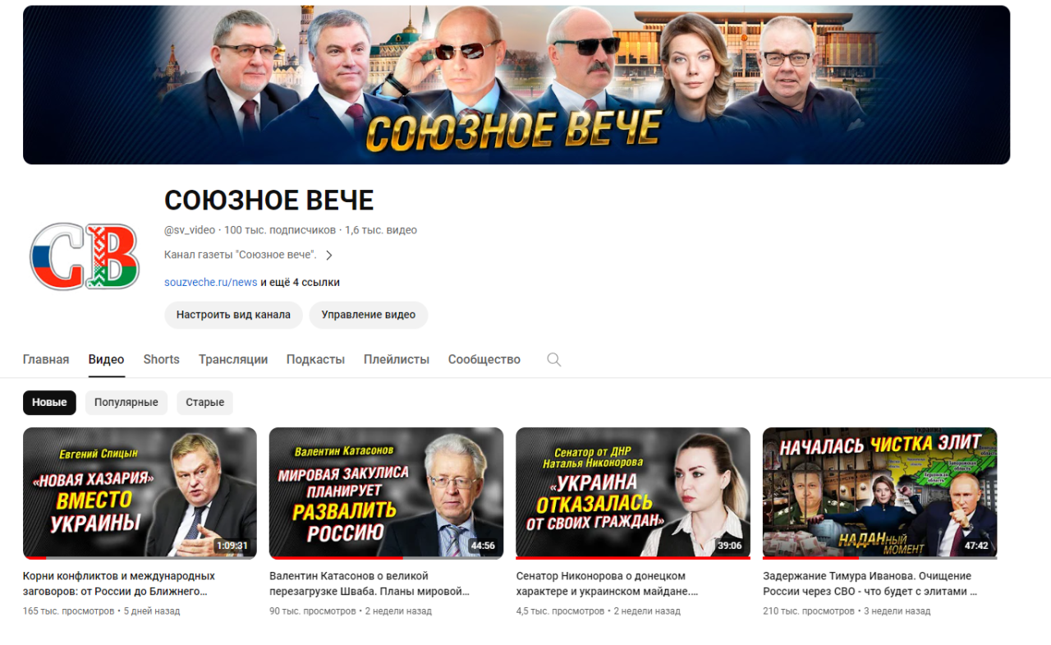Follow the souzveche.ru/news link
The height and width of the screenshot is (645, 1051).
tap(210, 282)
